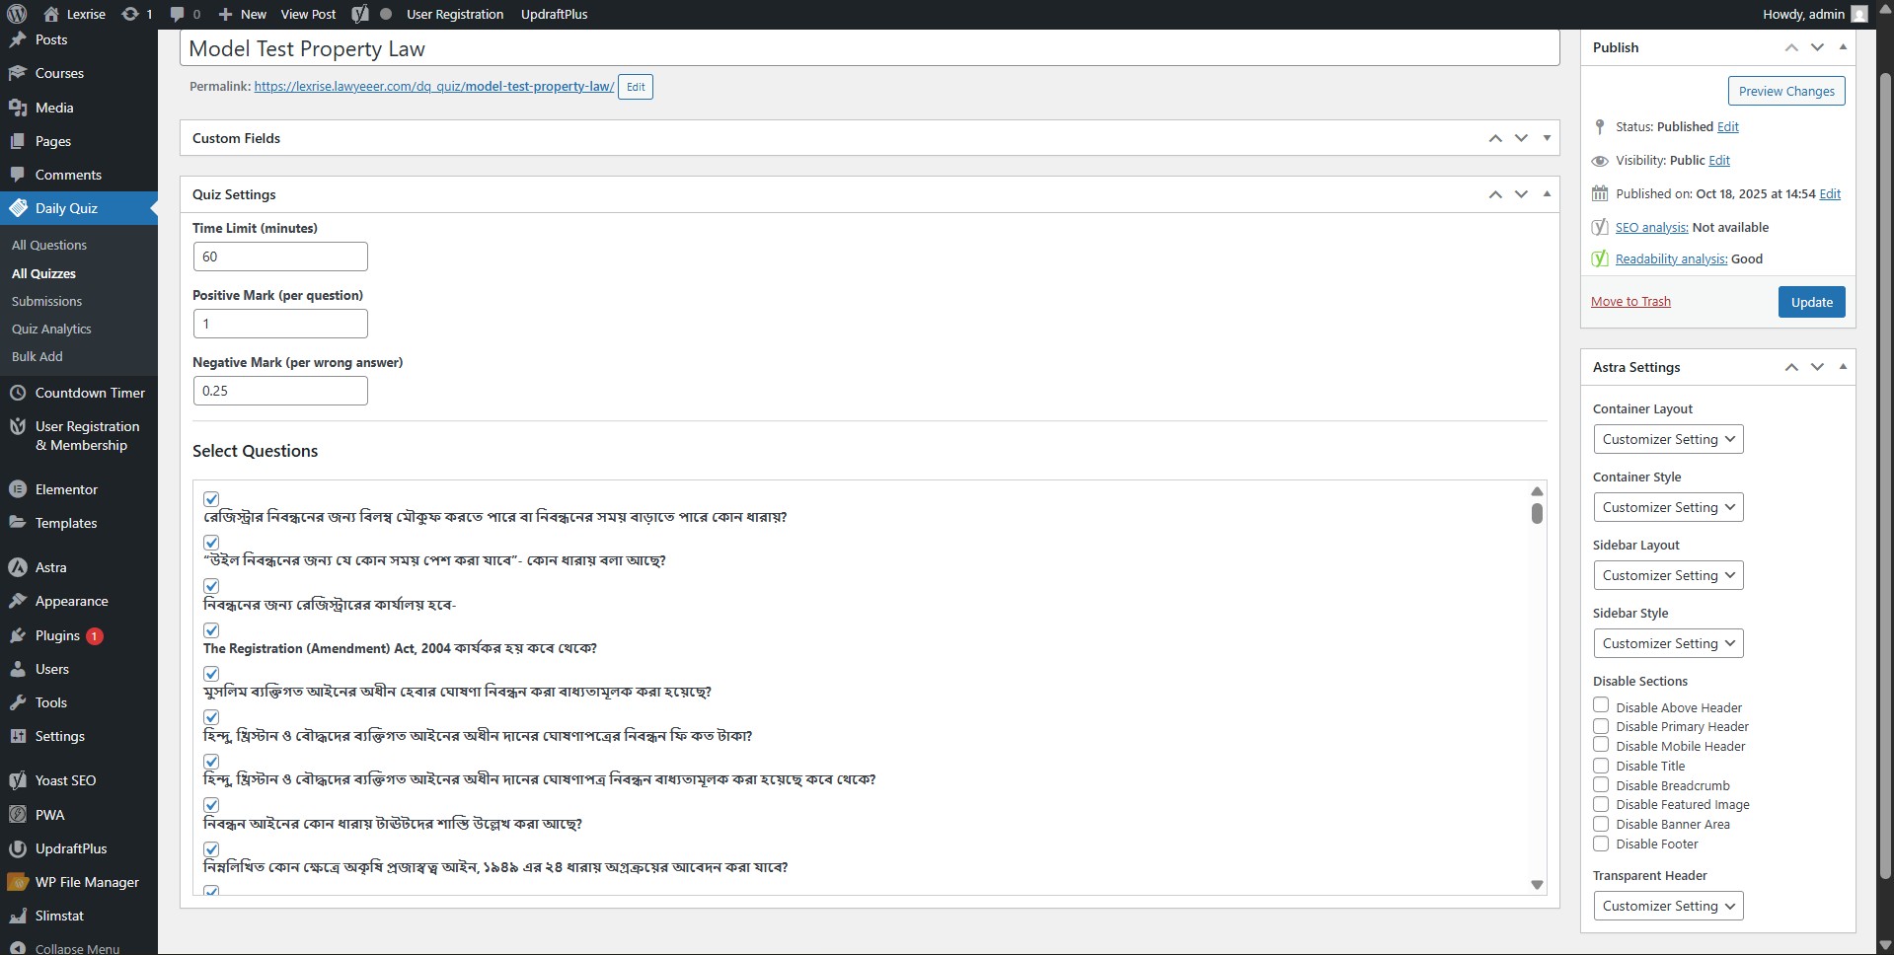
Task: Go to WP File Manager in sidebar
Action: (x=87, y=882)
